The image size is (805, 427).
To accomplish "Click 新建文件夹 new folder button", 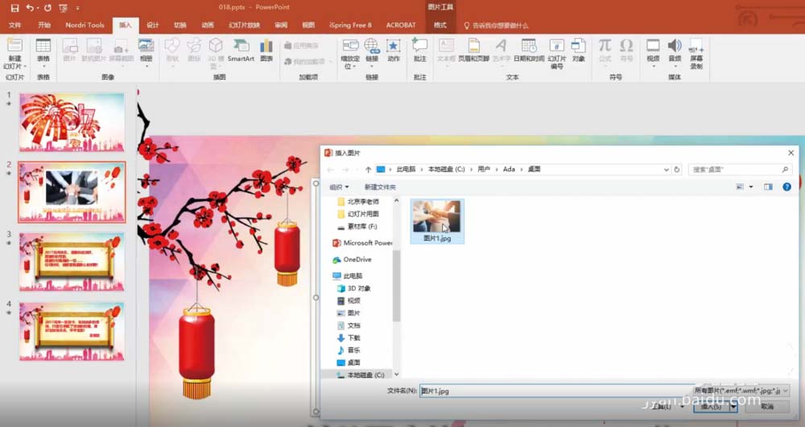I will click(x=380, y=187).
